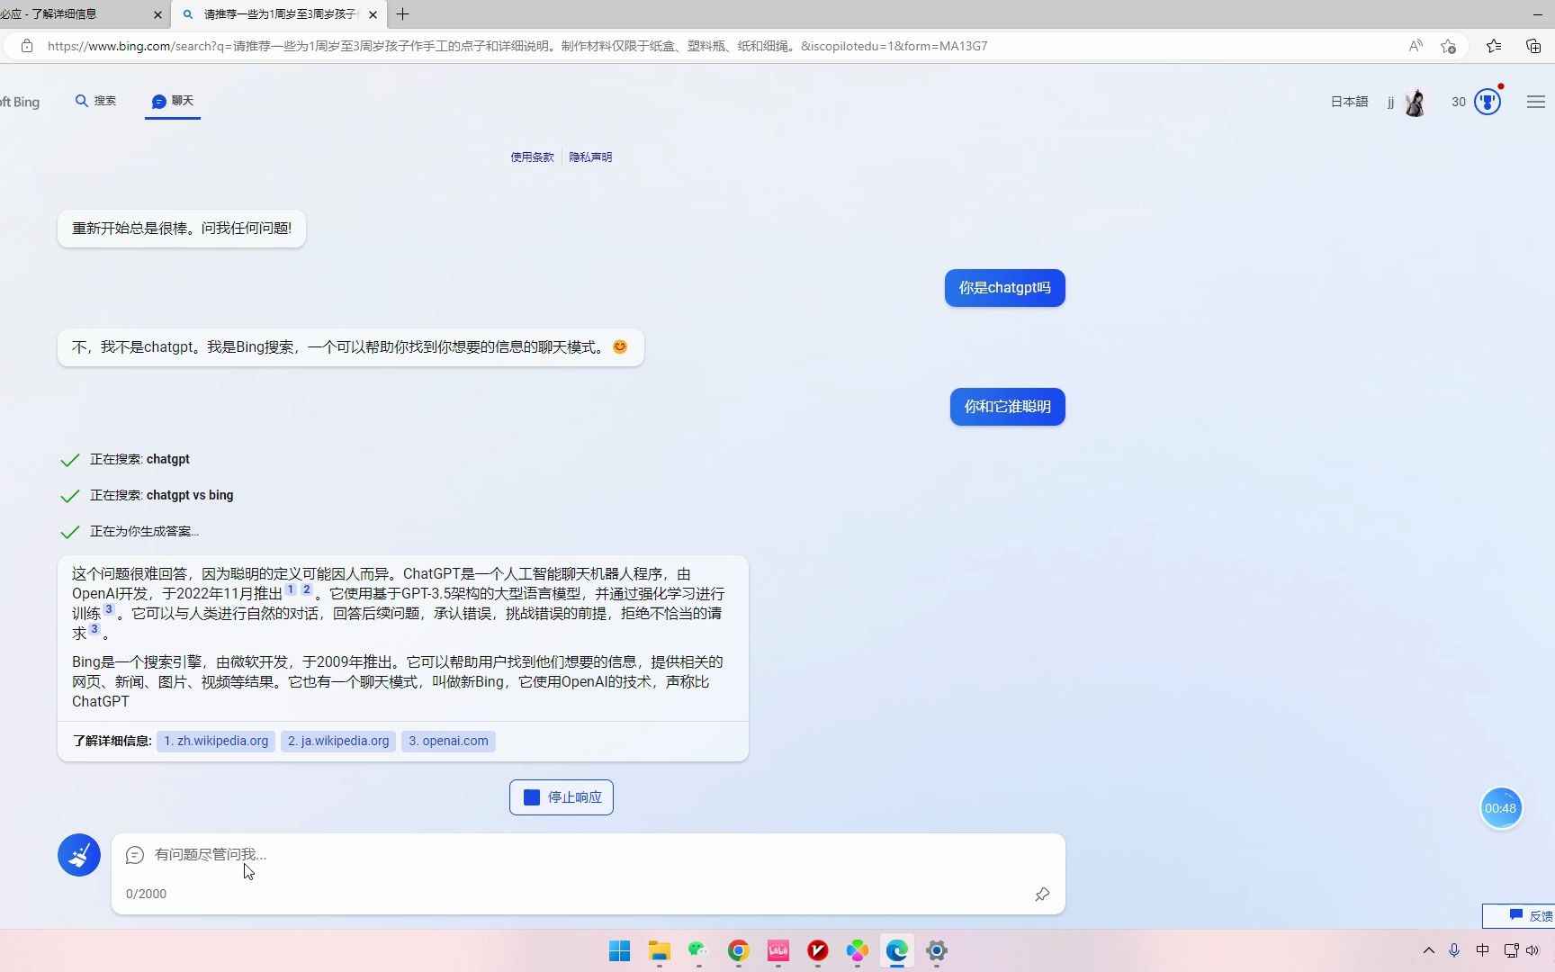This screenshot has width=1555, height=972.
Task: Toggle the Chinese input method indicator
Action: point(1482,950)
